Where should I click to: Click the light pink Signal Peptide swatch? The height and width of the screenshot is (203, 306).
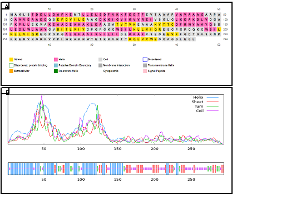(145, 71)
